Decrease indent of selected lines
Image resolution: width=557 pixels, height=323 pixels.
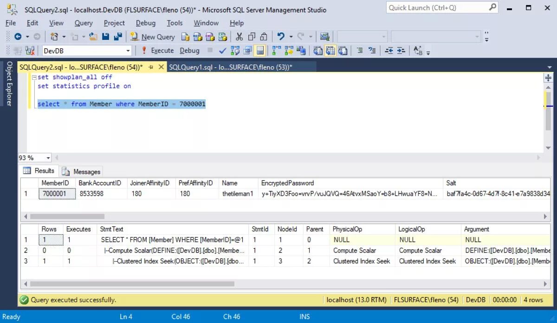pyautogui.click(x=389, y=51)
